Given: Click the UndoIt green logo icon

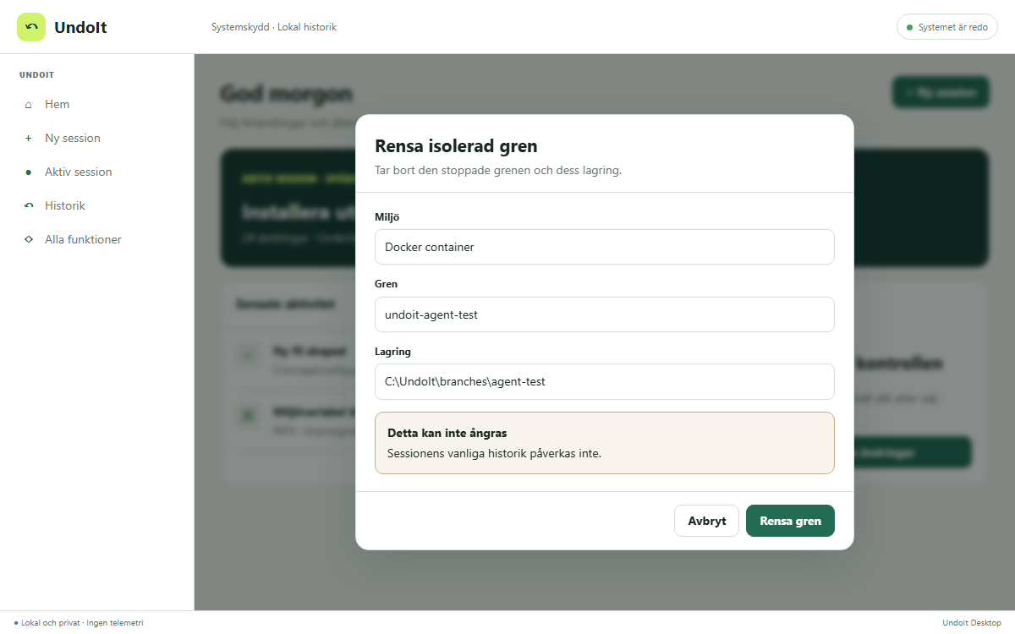Looking at the screenshot, I should pyautogui.click(x=31, y=27).
